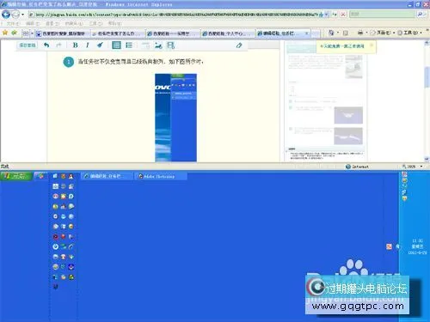Click the Refresh icon beside the address bar
Screen dimensions: 430x322
pyautogui.click(x=335, y=14)
